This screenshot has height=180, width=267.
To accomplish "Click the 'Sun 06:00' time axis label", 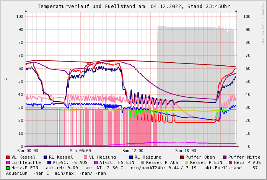I will (x=80, y=151).
